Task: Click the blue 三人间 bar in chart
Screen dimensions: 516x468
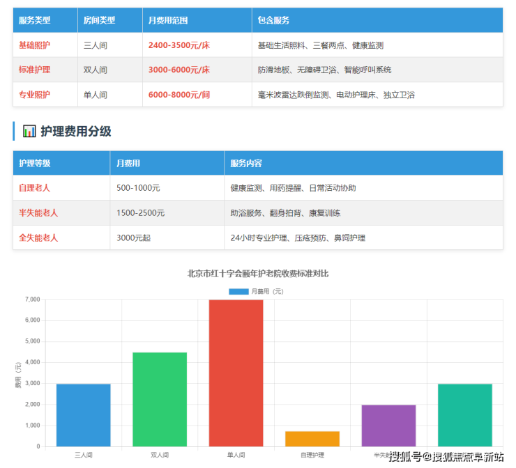Action: [x=84, y=415]
